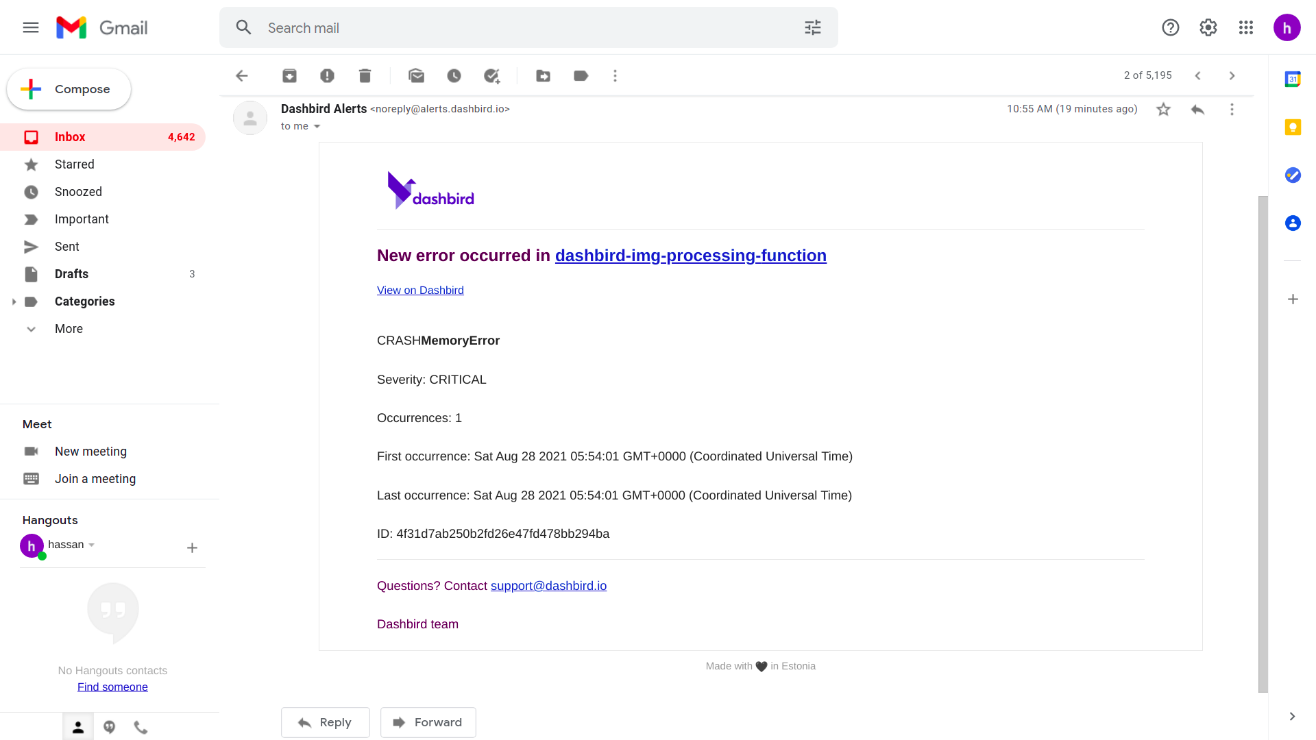Open the Inbox folder
Screen dimensions: 1316x740
tap(103, 137)
